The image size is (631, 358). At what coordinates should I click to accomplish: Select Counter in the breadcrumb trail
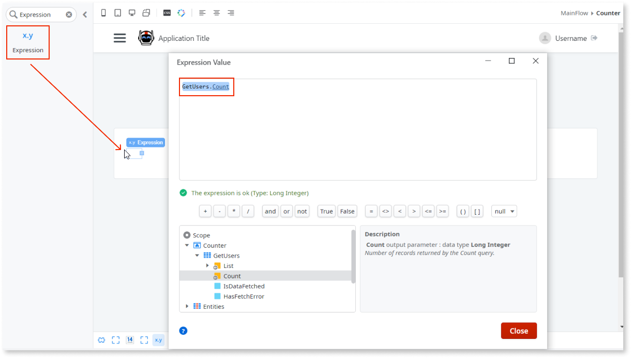[x=608, y=13]
